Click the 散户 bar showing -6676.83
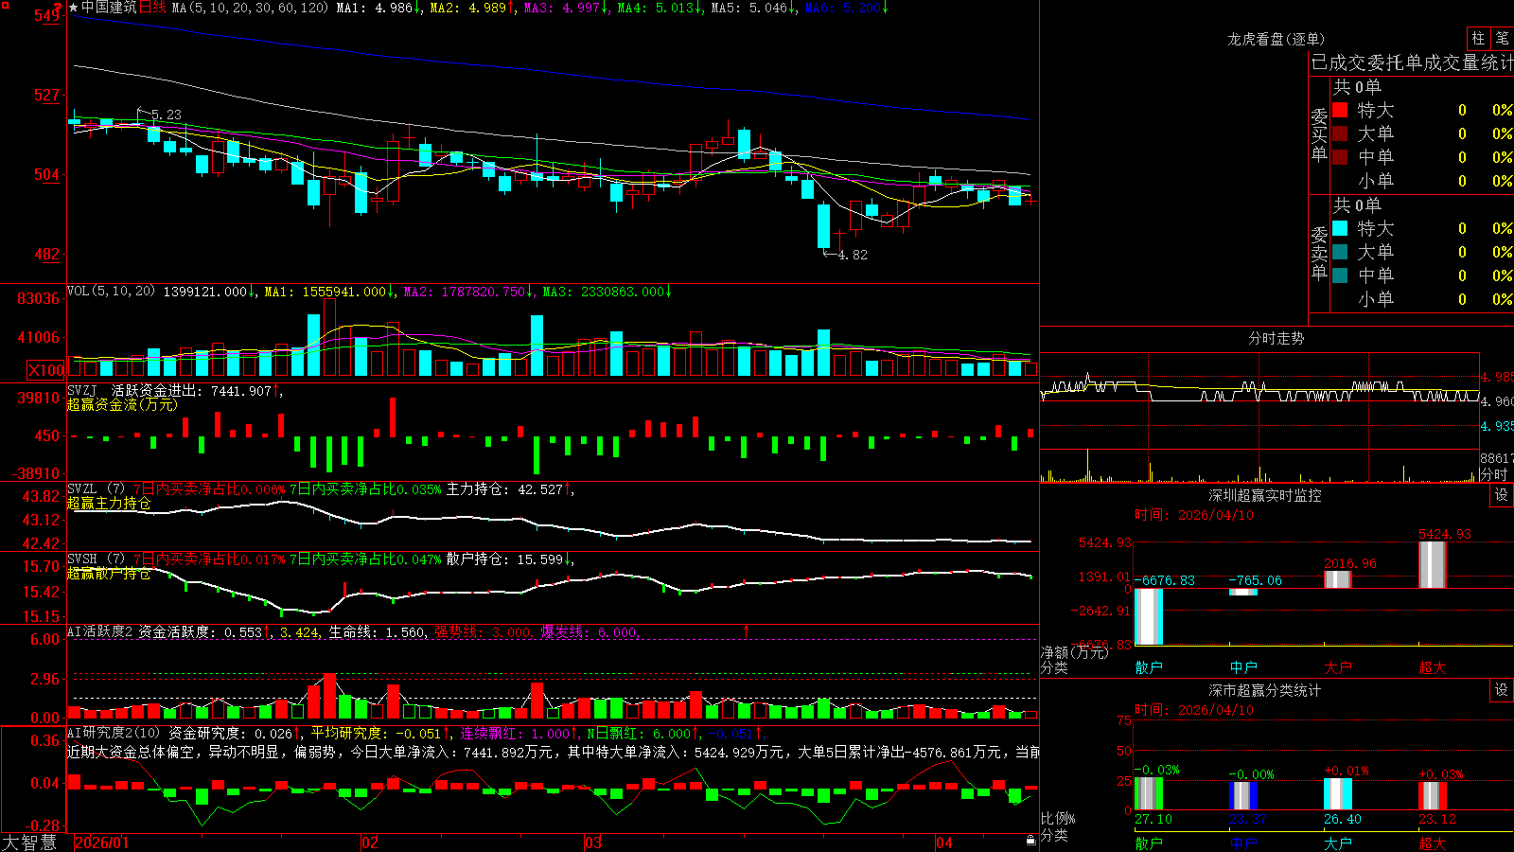The height and width of the screenshot is (852, 1514). click(1149, 616)
